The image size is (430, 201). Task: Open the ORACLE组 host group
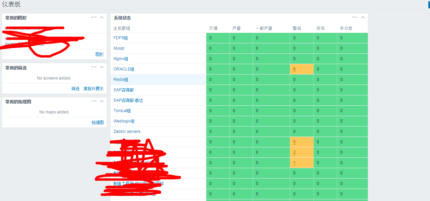tap(124, 69)
